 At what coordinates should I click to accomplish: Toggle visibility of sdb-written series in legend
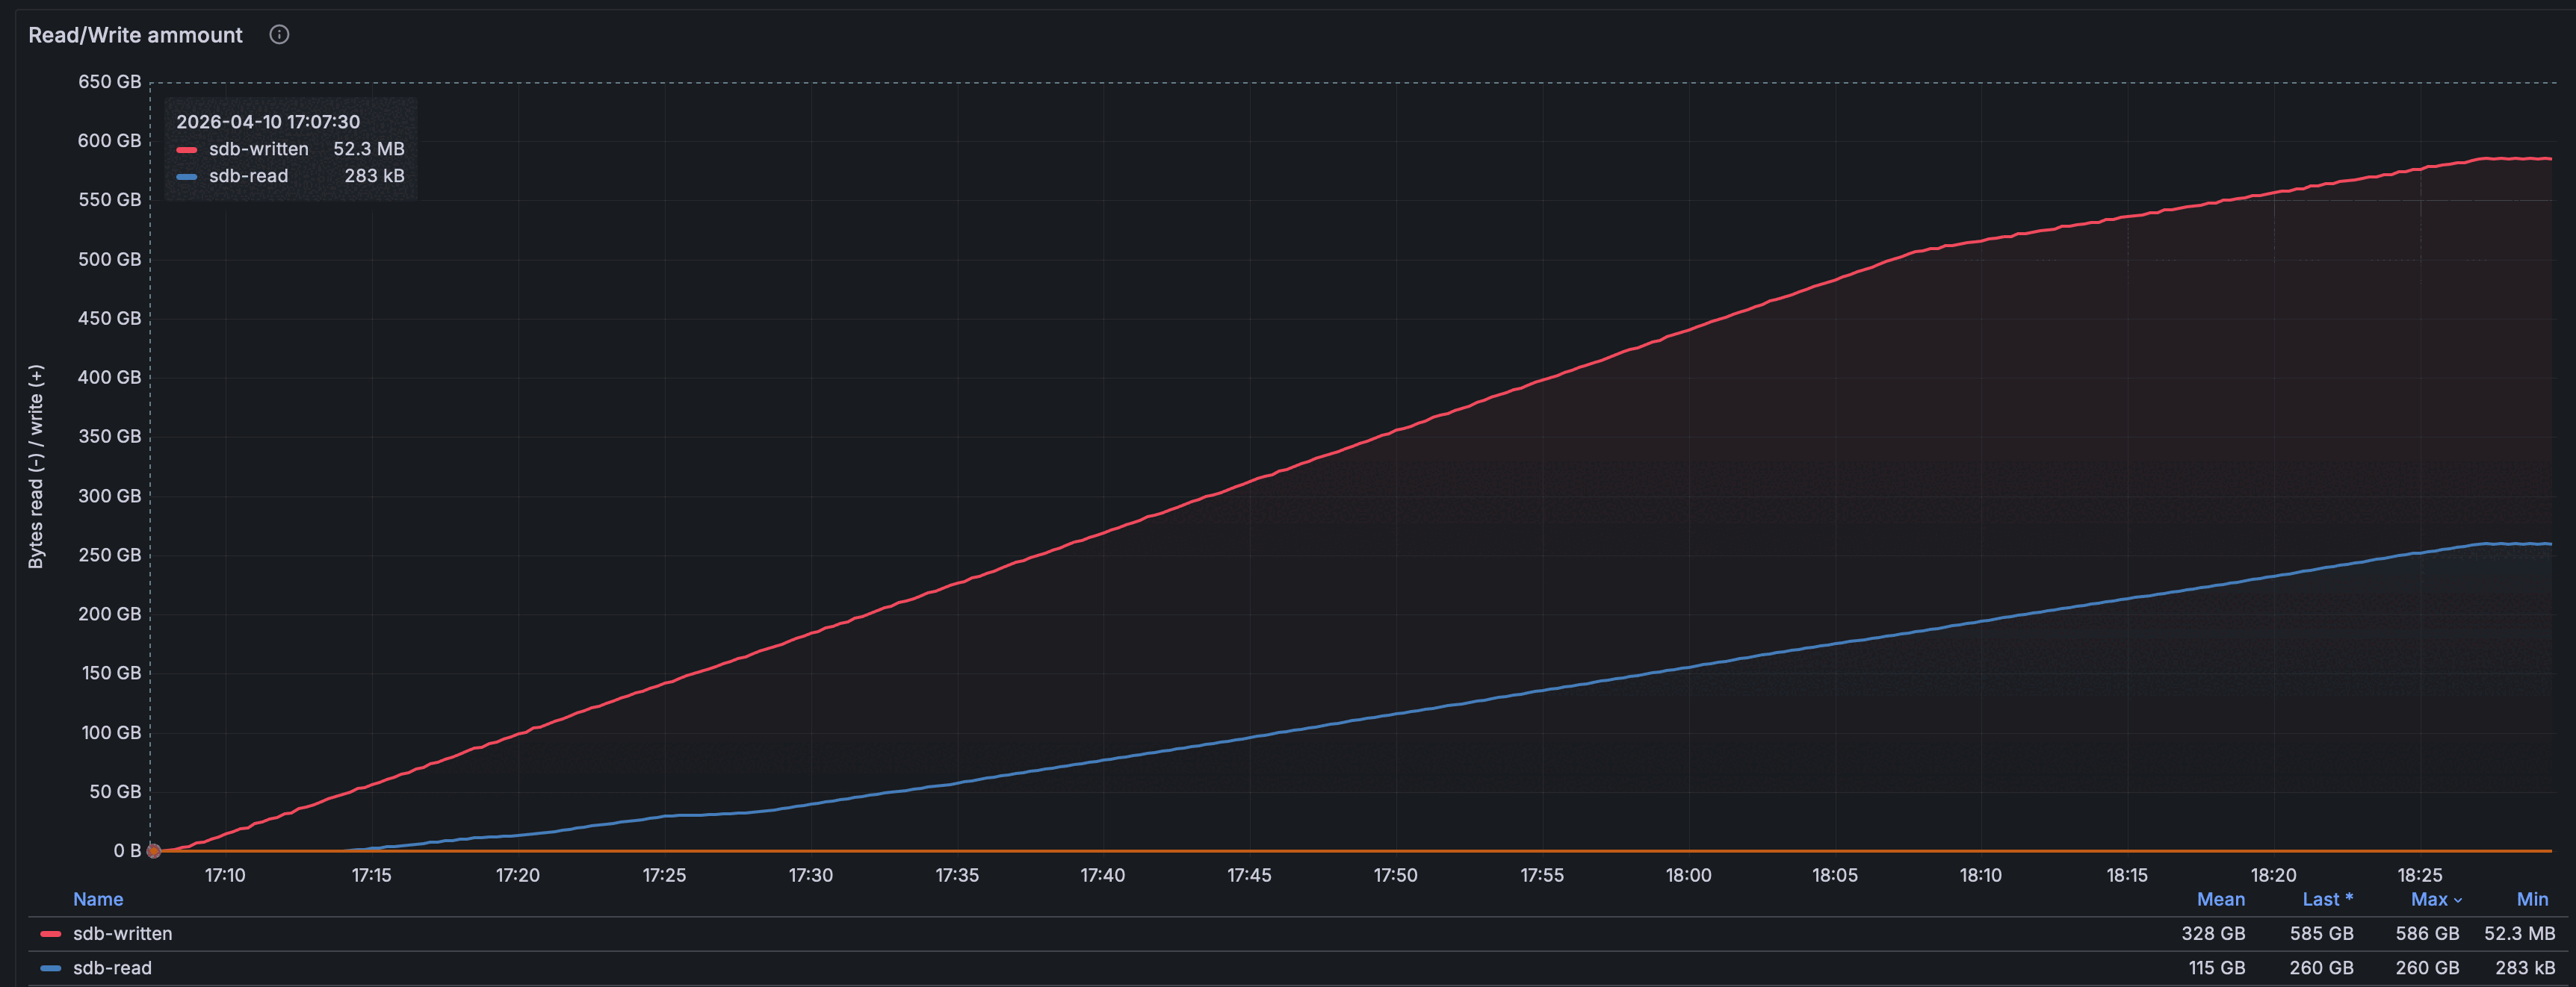pyautogui.click(x=122, y=933)
